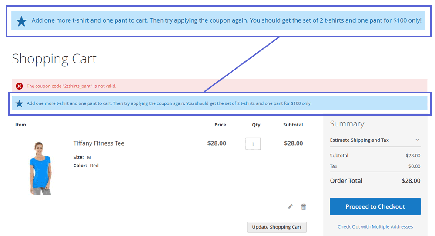Click the Item column header
The height and width of the screenshot is (236, 435).
20,125
